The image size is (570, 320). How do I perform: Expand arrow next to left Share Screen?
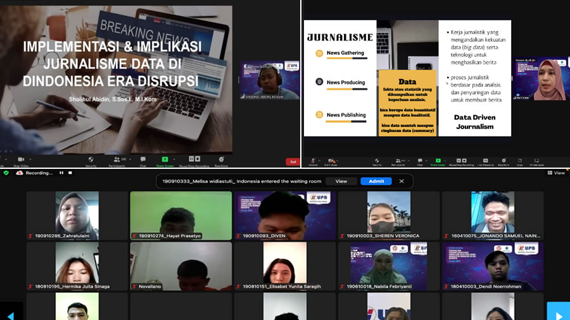(175, 159)
